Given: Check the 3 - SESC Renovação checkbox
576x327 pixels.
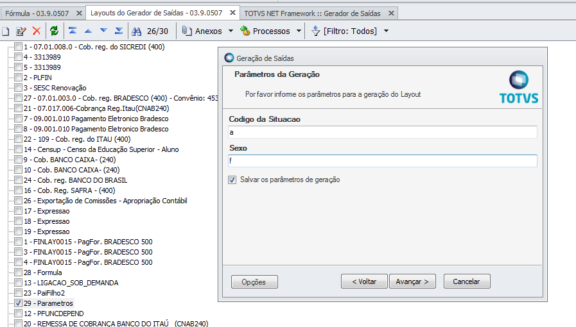Looking at the screenshot, I should [19, 87].
